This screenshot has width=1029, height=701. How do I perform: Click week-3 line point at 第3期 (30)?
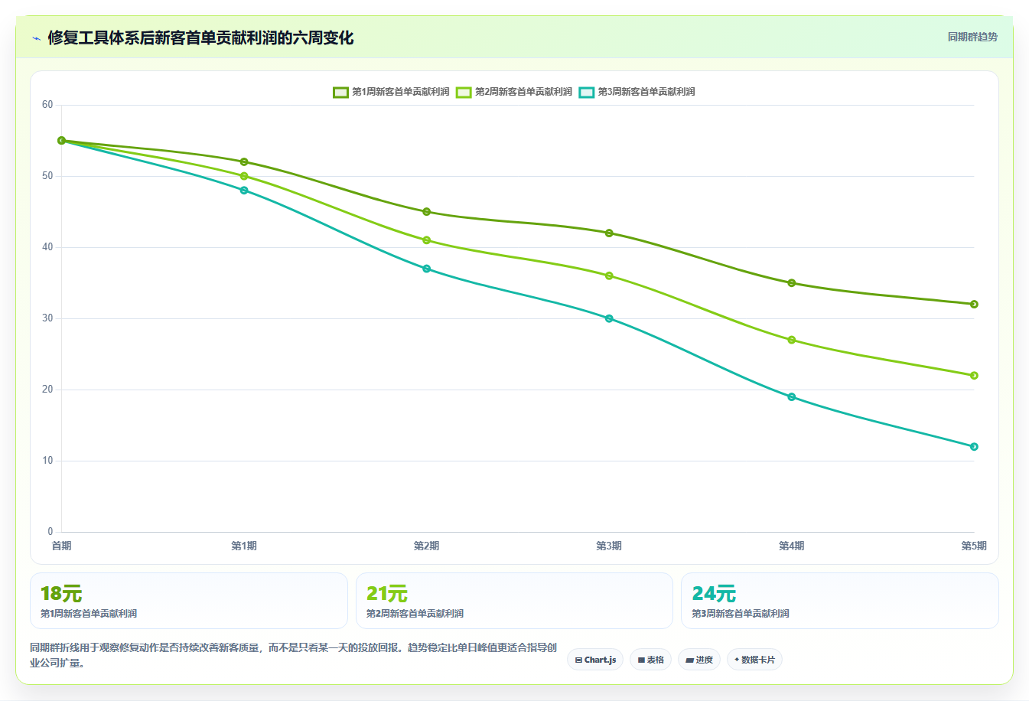(609, 318)
